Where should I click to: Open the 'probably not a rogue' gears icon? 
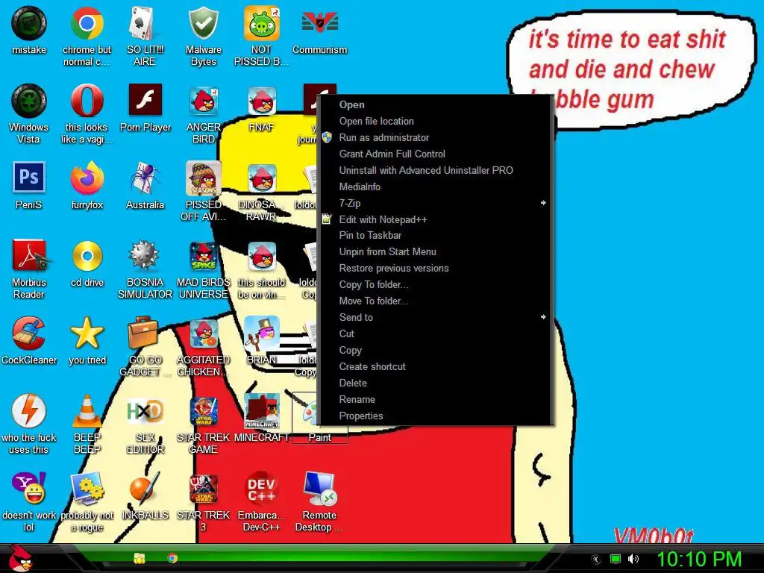(87, 501)
